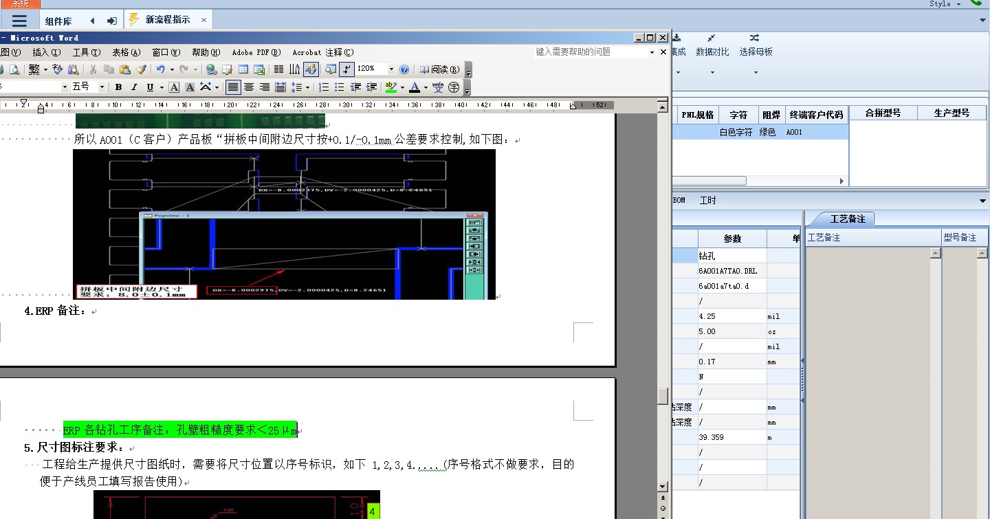The width and height of the screenshot is (990, 519).
Task: Toggle justify alignment button
Action: 232,87
